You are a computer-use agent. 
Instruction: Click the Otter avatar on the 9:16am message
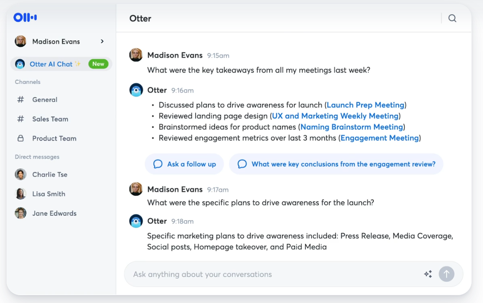136,90
